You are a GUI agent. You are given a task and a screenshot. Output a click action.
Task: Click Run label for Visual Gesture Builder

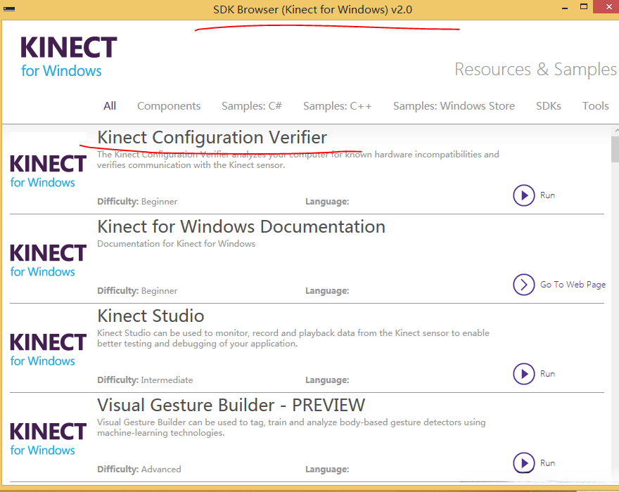pos(547,462)
